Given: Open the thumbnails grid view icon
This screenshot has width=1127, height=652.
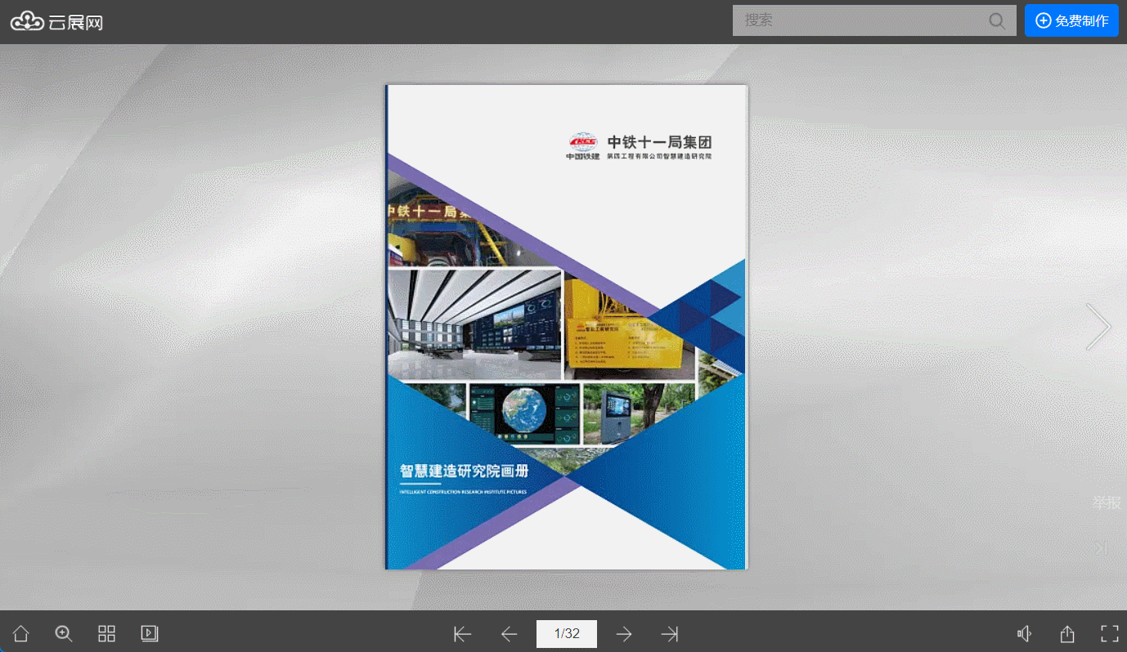Looking at the screenshot, I should point(107,633).
